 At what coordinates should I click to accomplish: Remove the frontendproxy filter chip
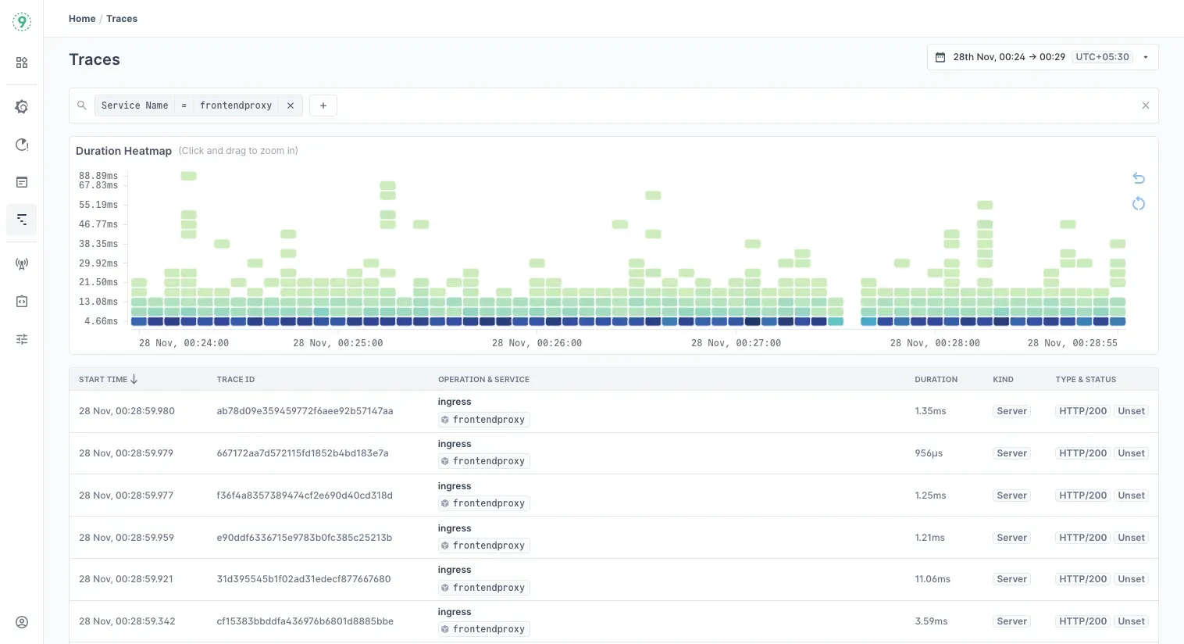tap(290, 105)
